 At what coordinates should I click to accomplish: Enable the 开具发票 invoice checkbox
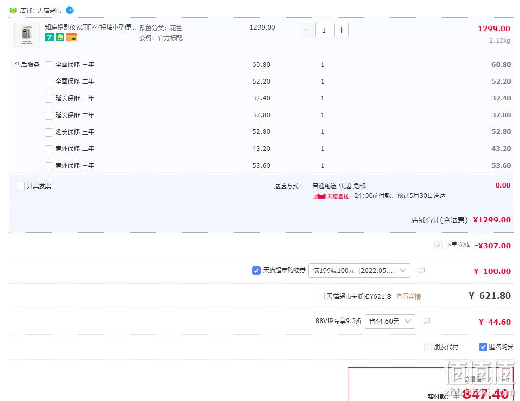pyautogui.click(x=21, y=186)
